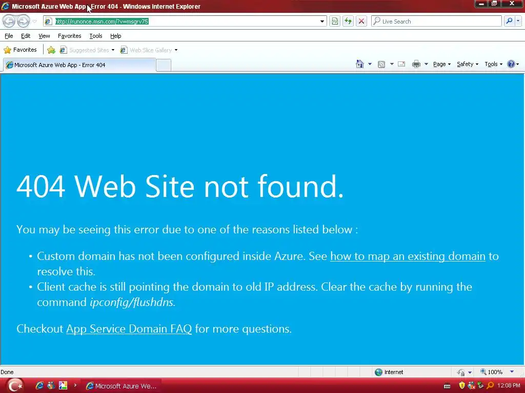Open the recent pages dropdown beside Forward

(34, 21)
